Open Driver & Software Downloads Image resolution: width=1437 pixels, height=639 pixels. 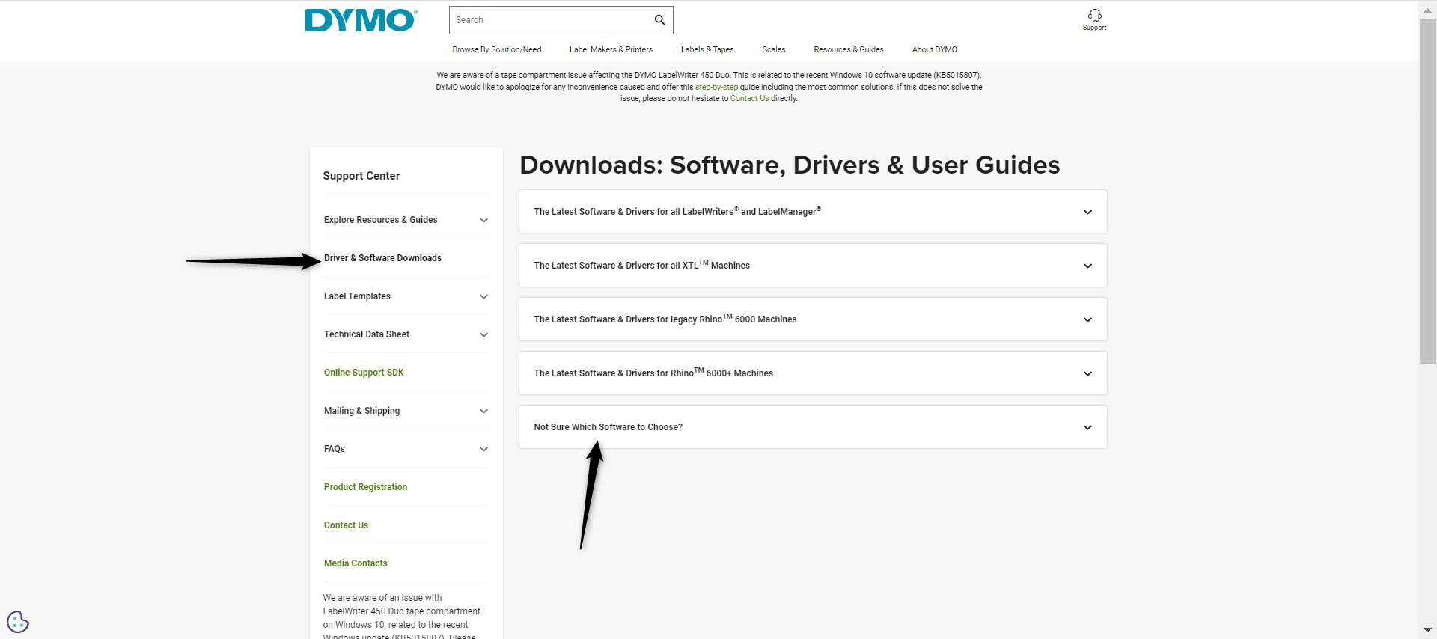click(x=382, y=258)
